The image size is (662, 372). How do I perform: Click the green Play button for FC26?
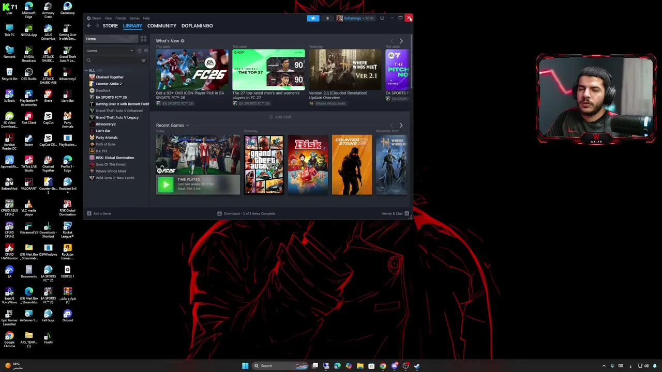click(x=165, y=184)
